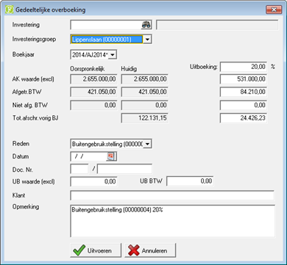Focus the UB waarde (excl) field
287x265 pixels.
tap(93, 181)
